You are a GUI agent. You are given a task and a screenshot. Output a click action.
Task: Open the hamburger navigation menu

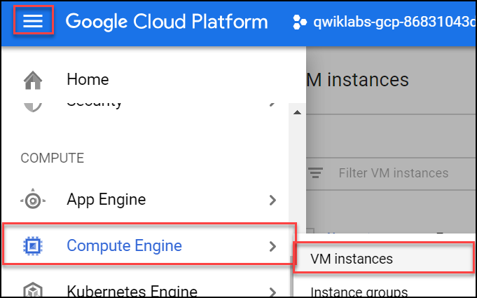(33, 21)
